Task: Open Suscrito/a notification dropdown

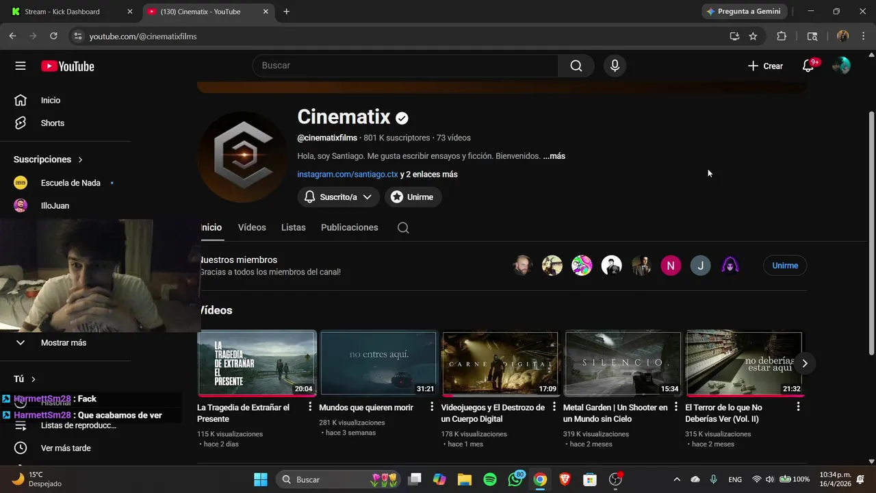Action: [x=338, y=197]
